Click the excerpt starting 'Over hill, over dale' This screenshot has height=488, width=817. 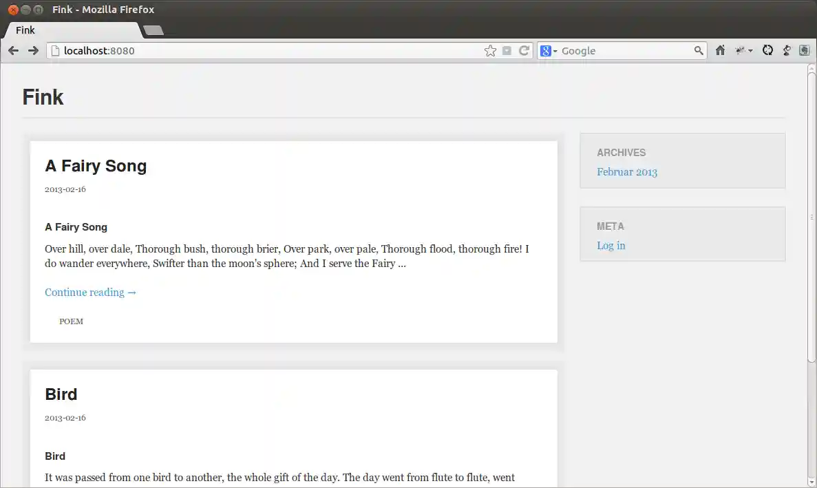287,256
